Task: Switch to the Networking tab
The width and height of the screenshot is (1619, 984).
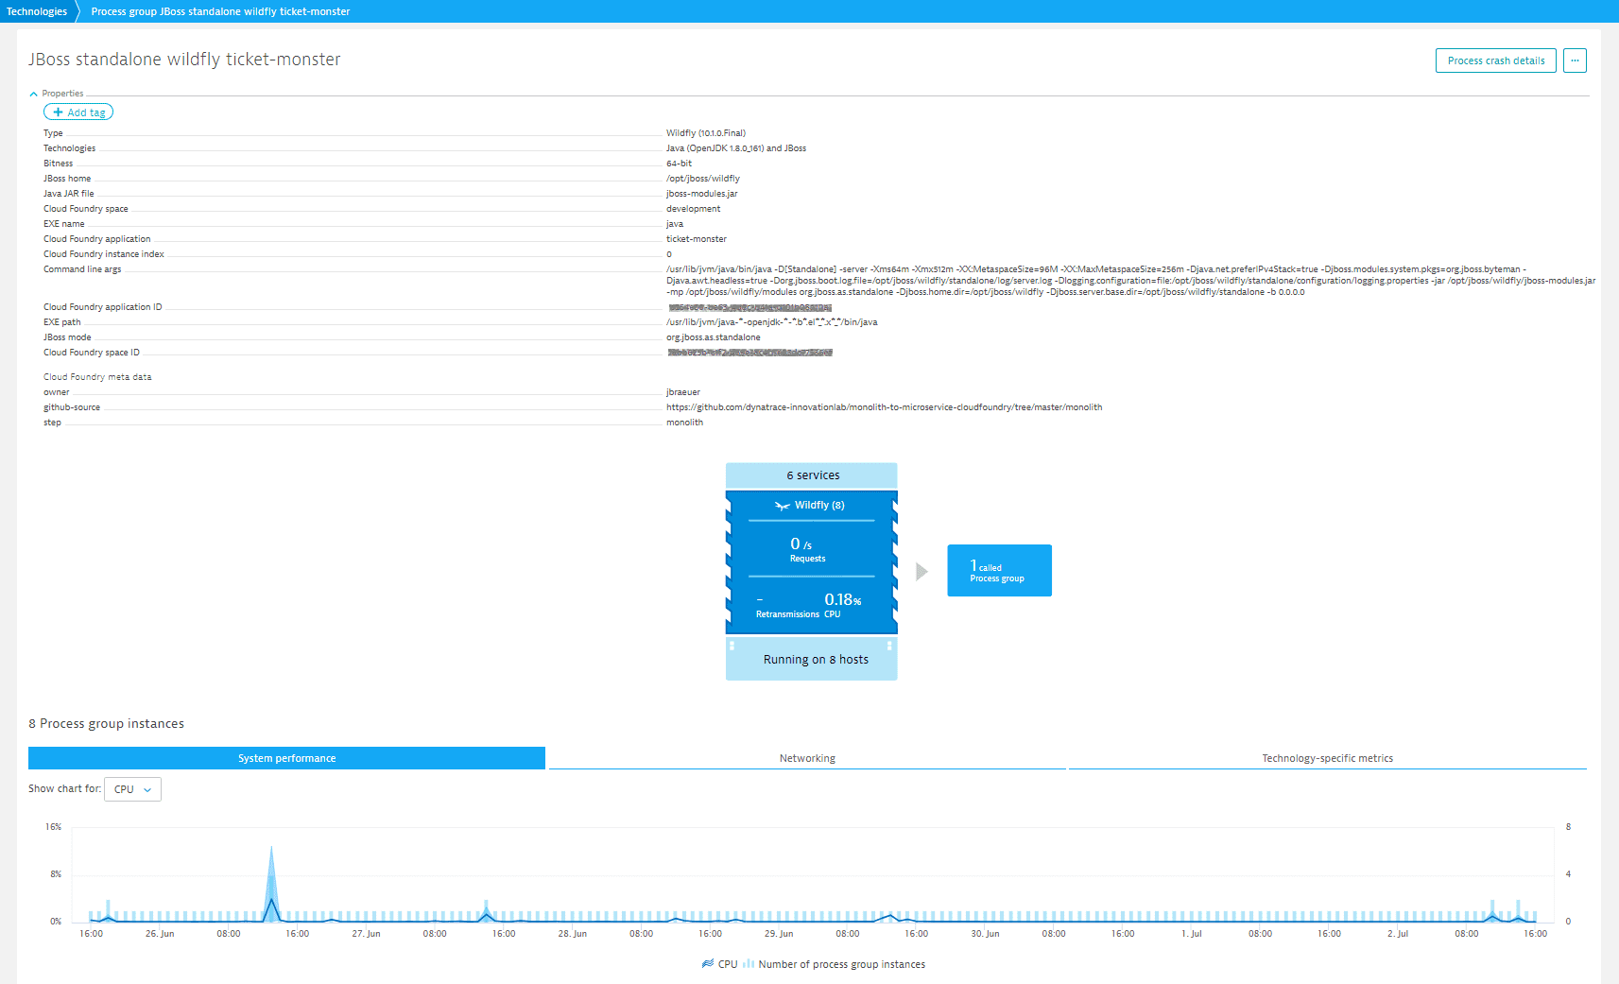Action: pos(807,758)
